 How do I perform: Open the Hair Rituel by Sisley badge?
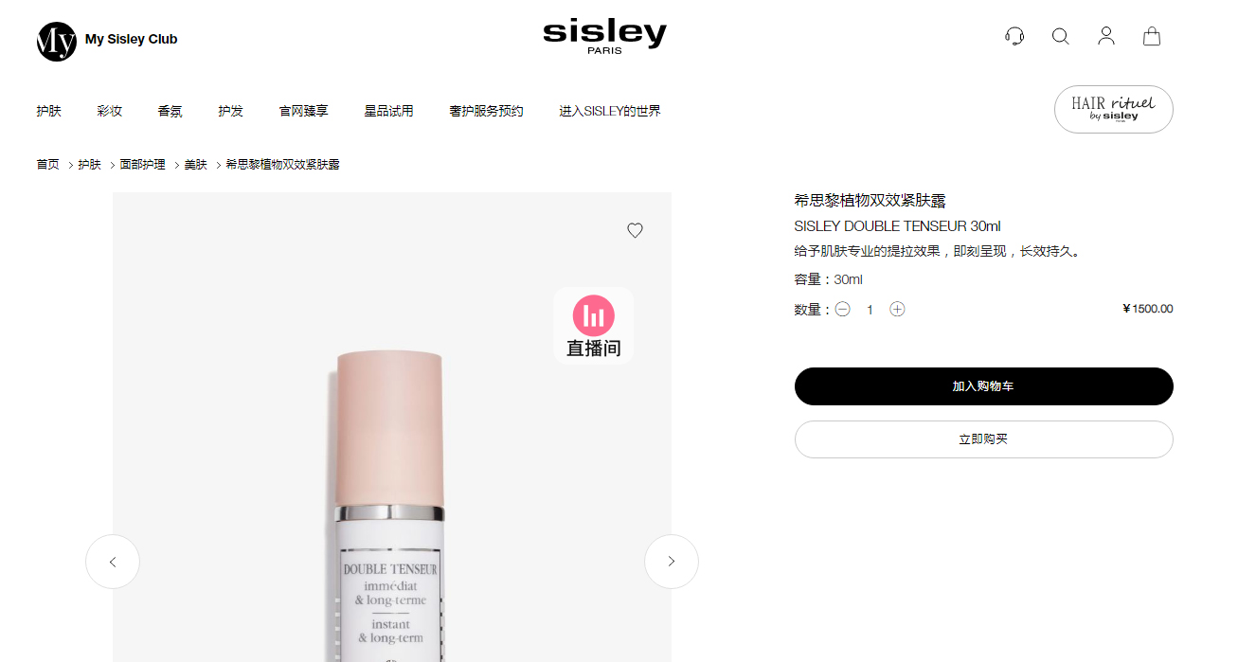[x=1114, y=110]
